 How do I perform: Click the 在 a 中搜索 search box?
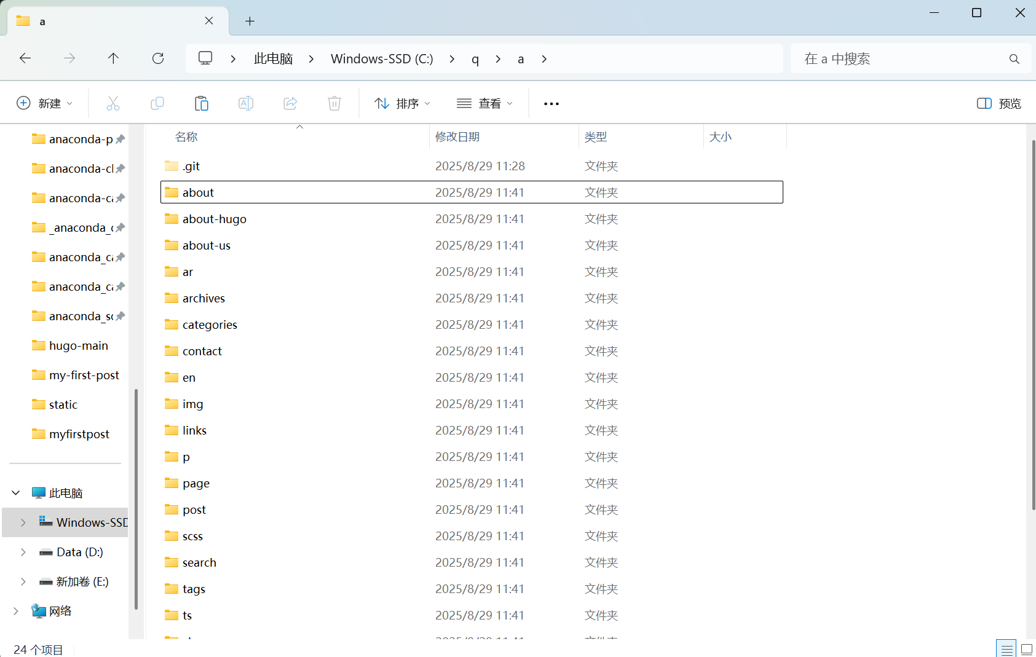pos(901,59)
